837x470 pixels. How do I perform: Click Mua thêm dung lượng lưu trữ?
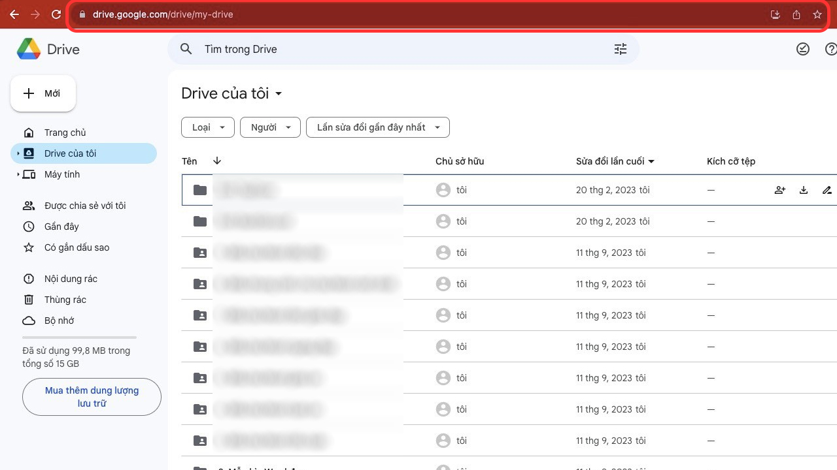tap(92, 397)
